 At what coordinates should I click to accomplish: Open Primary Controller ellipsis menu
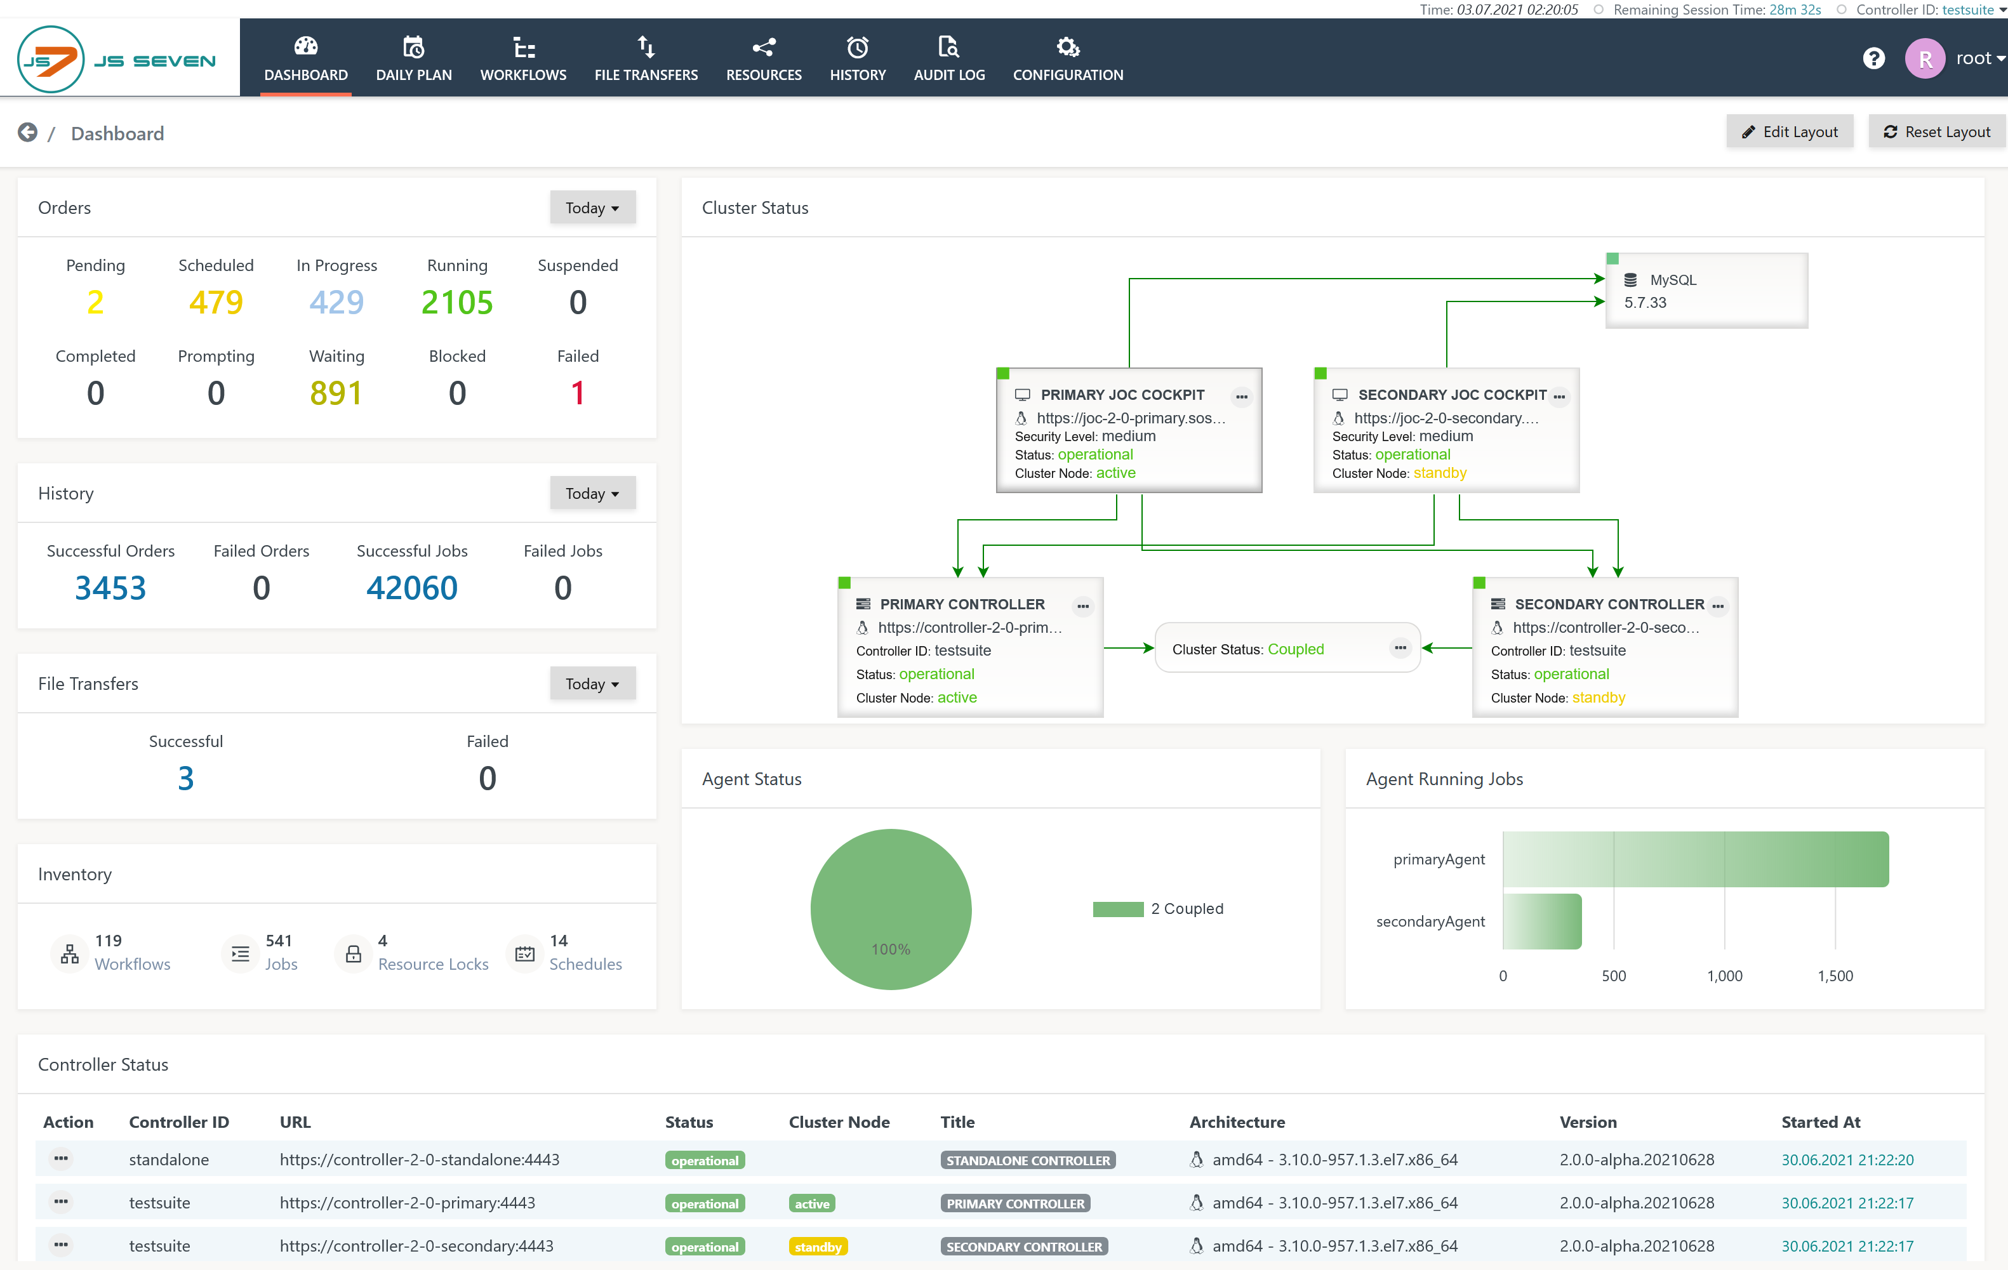point(1083,606)
